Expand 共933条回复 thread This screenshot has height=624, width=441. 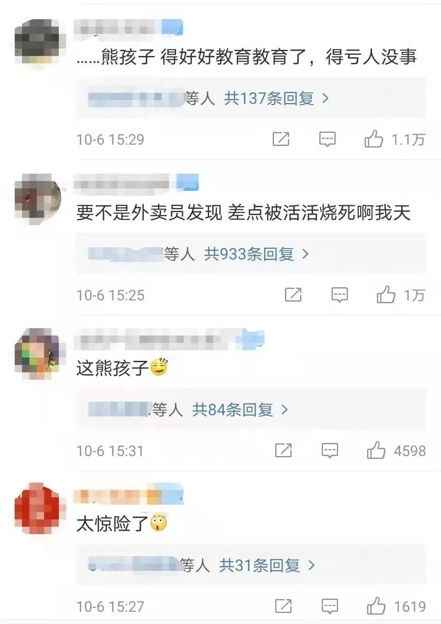click(256, 254)
